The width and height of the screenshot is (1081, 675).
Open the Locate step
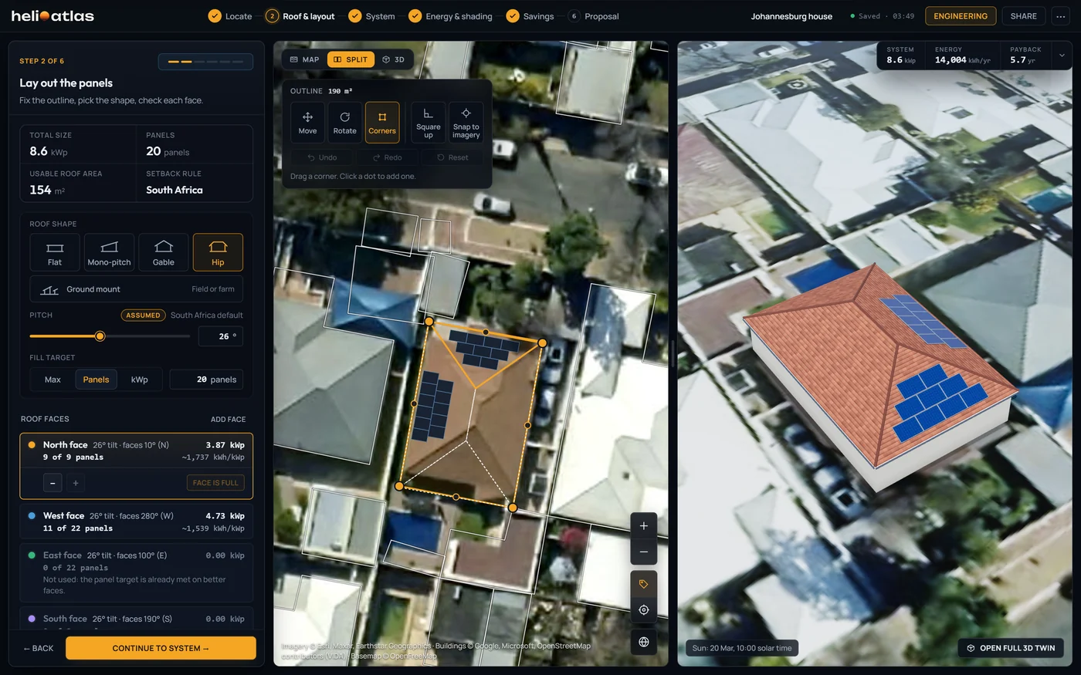click(230, 16)
